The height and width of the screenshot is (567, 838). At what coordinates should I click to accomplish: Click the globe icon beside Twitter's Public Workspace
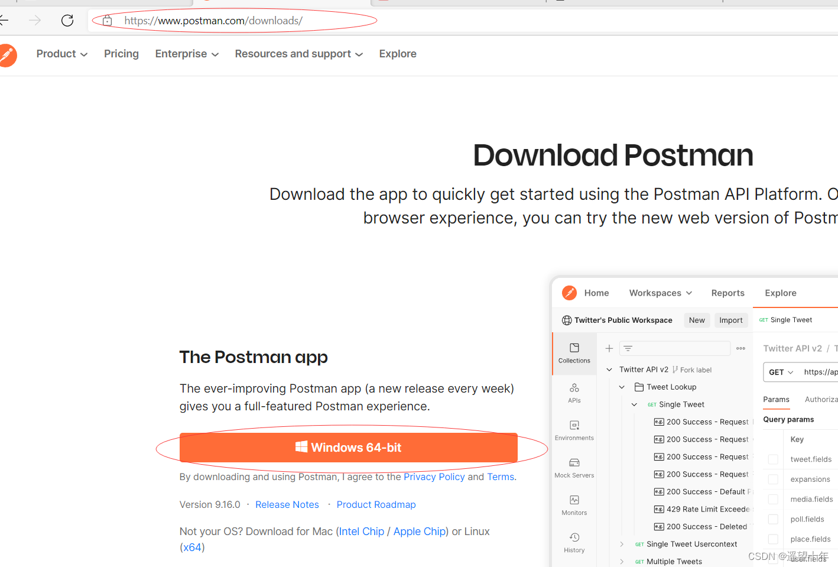(x=567, y=320)
